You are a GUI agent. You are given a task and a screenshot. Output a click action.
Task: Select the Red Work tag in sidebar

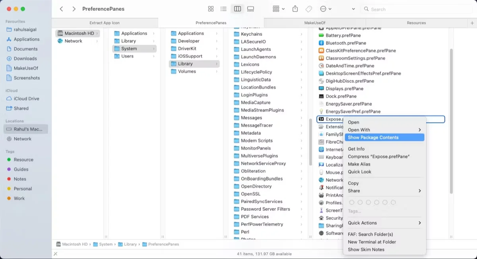click(x=19, y=199)
